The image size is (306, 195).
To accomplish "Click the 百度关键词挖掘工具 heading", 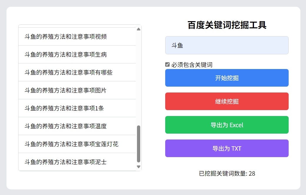I will [x=227, y=25].
